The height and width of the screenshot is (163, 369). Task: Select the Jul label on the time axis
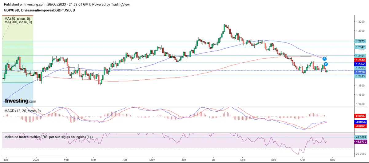pyautogui.click(x=214, y=160)
